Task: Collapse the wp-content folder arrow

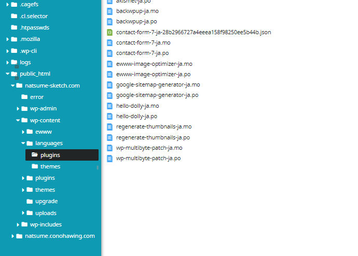Action: pos(18,120)
